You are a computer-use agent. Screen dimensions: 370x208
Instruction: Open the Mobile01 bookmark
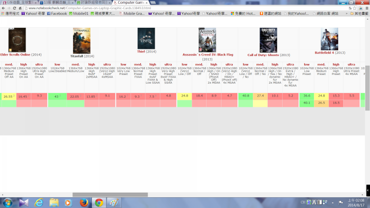pyautogui.click(x=79, y=14)
